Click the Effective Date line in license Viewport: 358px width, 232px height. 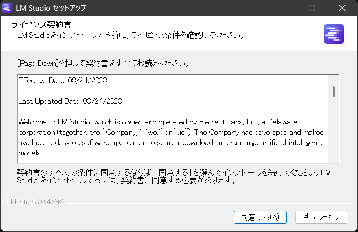[x=63, y=80]
